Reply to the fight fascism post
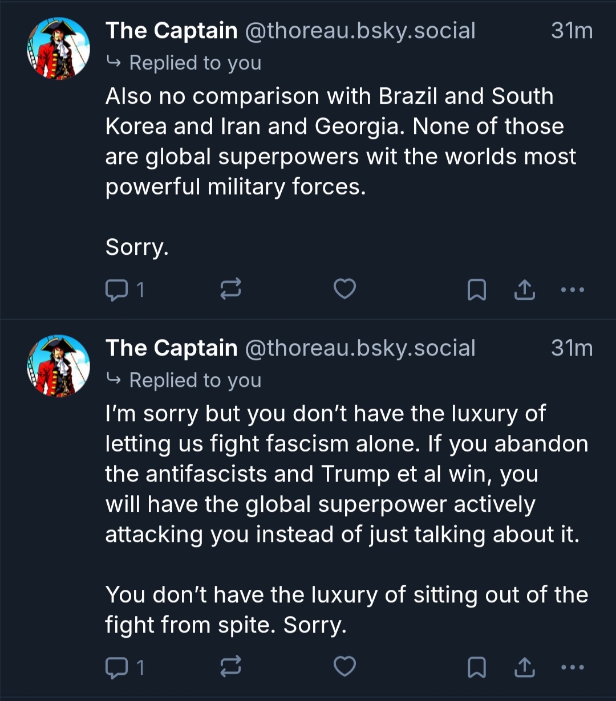 [117, 667]
